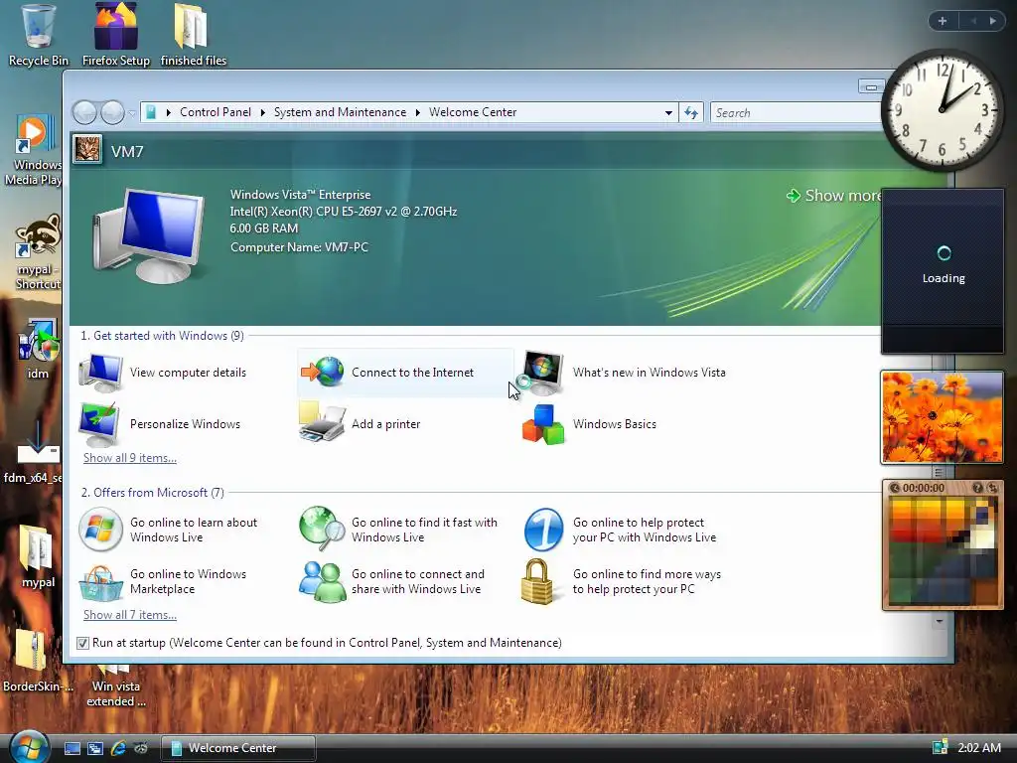
Task: Select Firefox Setup desktop icon
Action: click(x=116, y=35)
